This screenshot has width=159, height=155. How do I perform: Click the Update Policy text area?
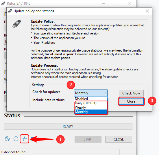click(x=89, y=49)
